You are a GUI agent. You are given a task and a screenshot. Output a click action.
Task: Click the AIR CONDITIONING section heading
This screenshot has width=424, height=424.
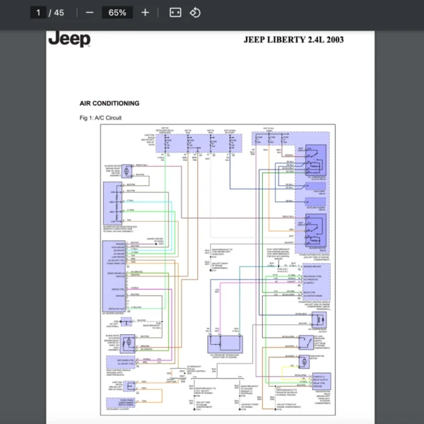[110, 103]
